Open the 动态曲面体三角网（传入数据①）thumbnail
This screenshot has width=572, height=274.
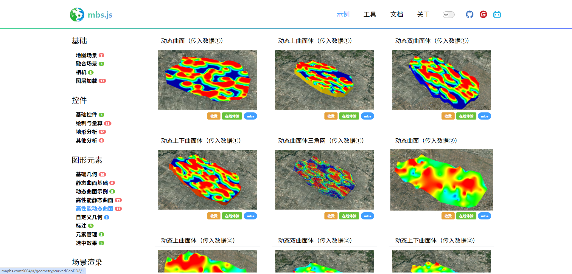pos(324,180)
